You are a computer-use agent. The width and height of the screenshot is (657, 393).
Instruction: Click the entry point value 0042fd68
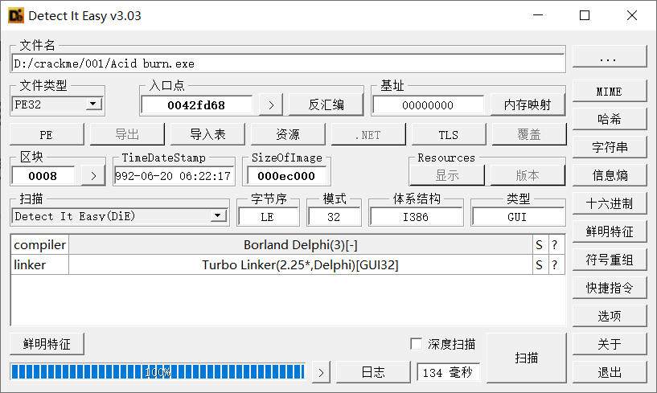(196, 104)
